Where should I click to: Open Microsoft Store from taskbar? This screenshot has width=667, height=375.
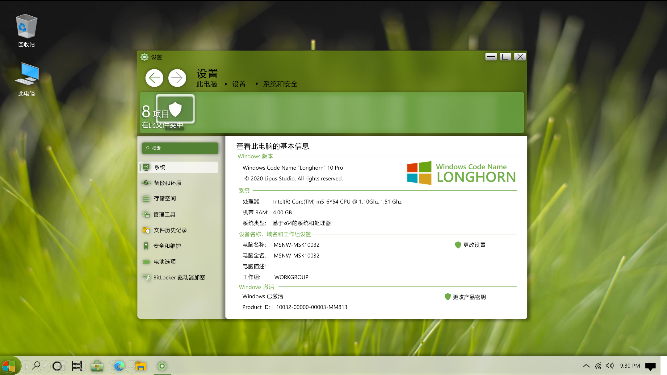click(x=97, y=366)
